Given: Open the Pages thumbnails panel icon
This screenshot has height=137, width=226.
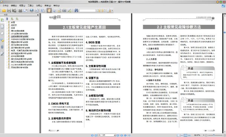Looking at the screenshot, I should [x=2, y=27].
